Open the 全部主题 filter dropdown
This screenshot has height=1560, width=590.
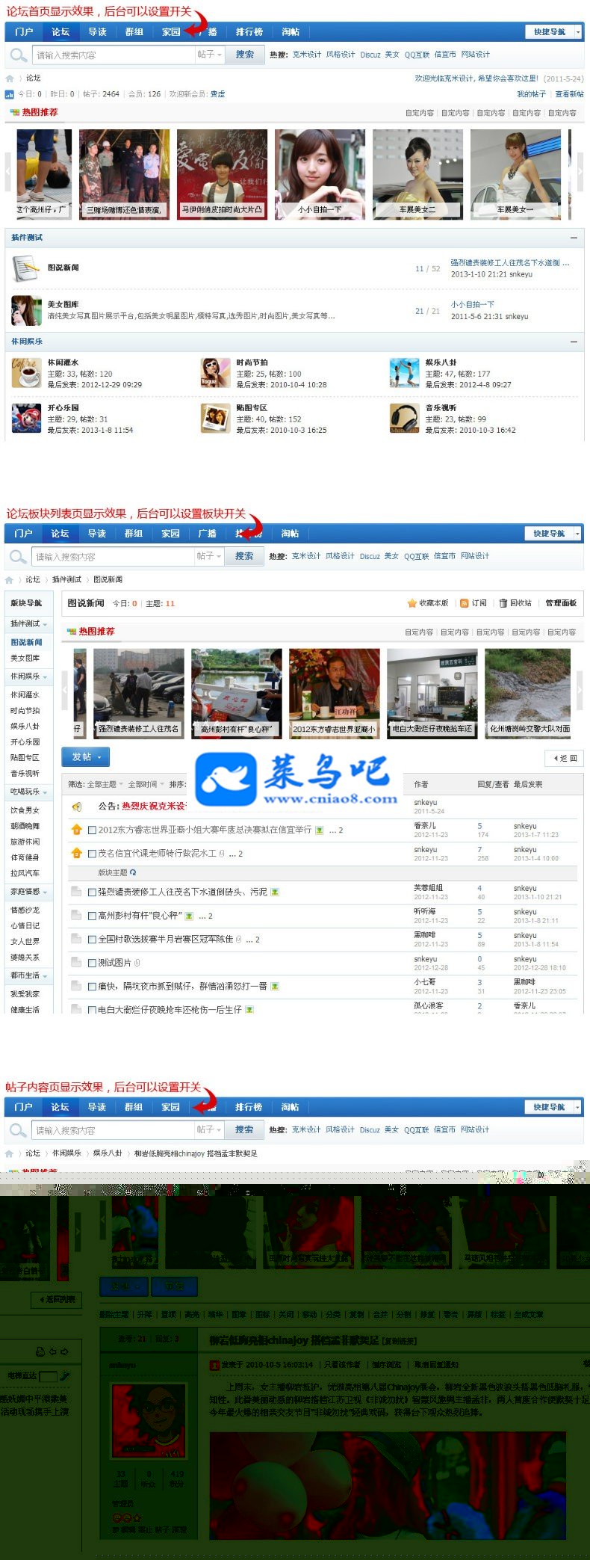click(x=105, y=784)
